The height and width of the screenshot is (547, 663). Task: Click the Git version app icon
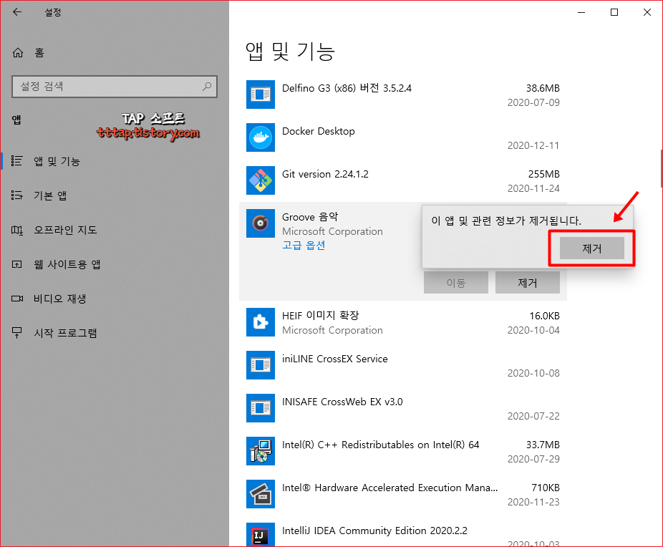[261, 180]
